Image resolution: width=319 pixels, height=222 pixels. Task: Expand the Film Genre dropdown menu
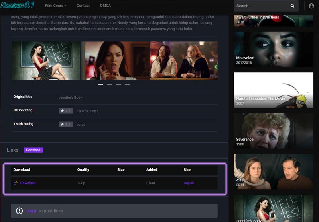tap(56, 6)
